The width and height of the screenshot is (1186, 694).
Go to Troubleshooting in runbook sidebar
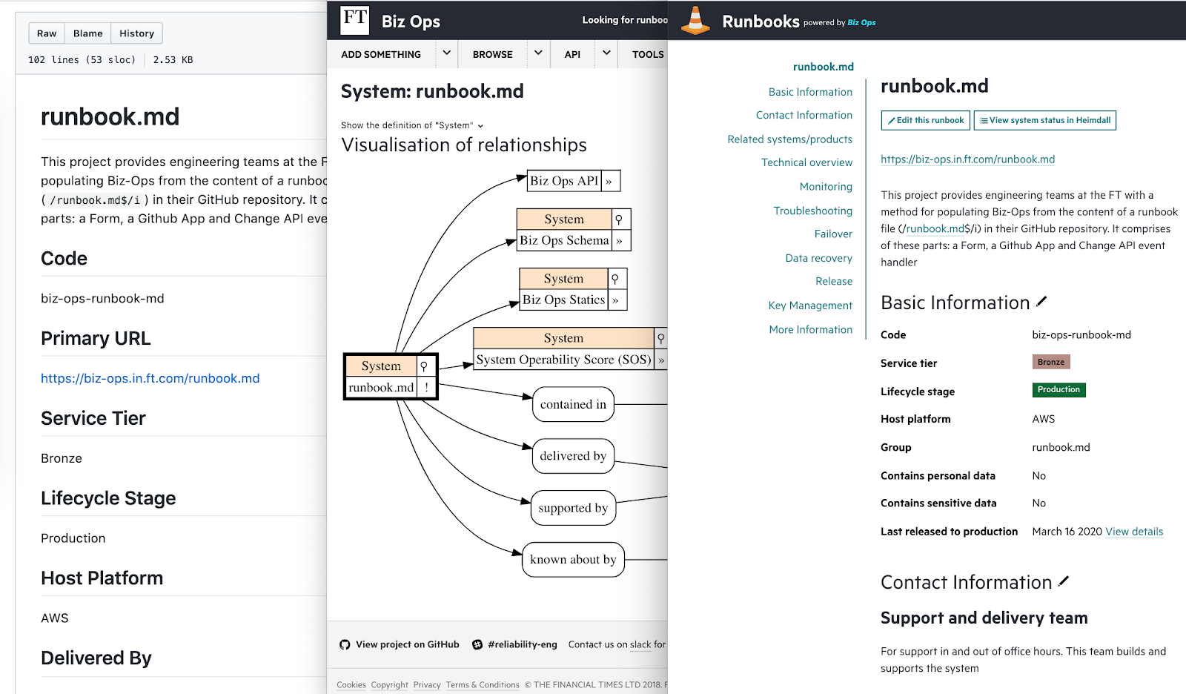click(x=812, y=211)
